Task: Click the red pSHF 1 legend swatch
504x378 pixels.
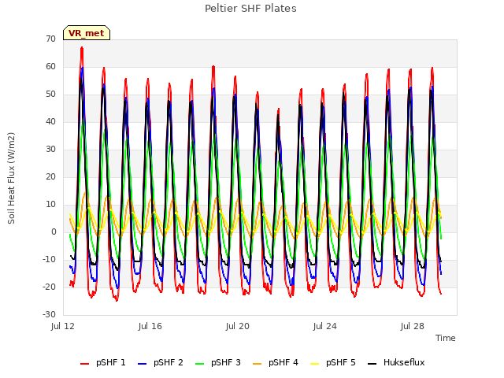Action: tap(84, 364)
